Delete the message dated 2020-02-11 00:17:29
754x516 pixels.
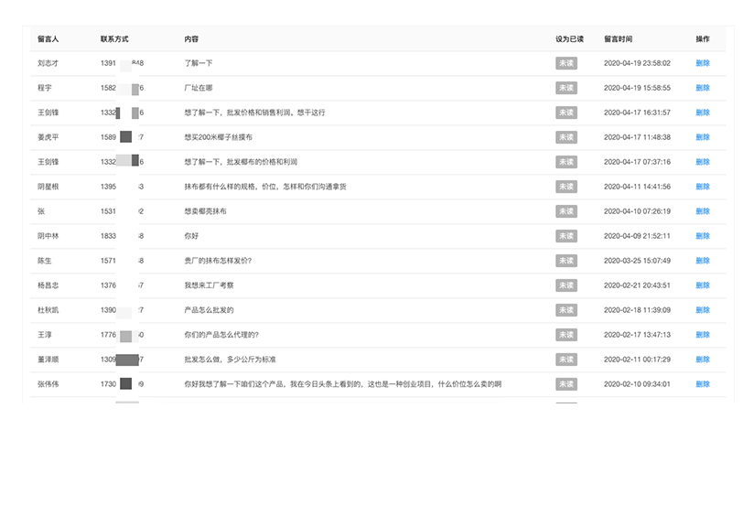702,360
